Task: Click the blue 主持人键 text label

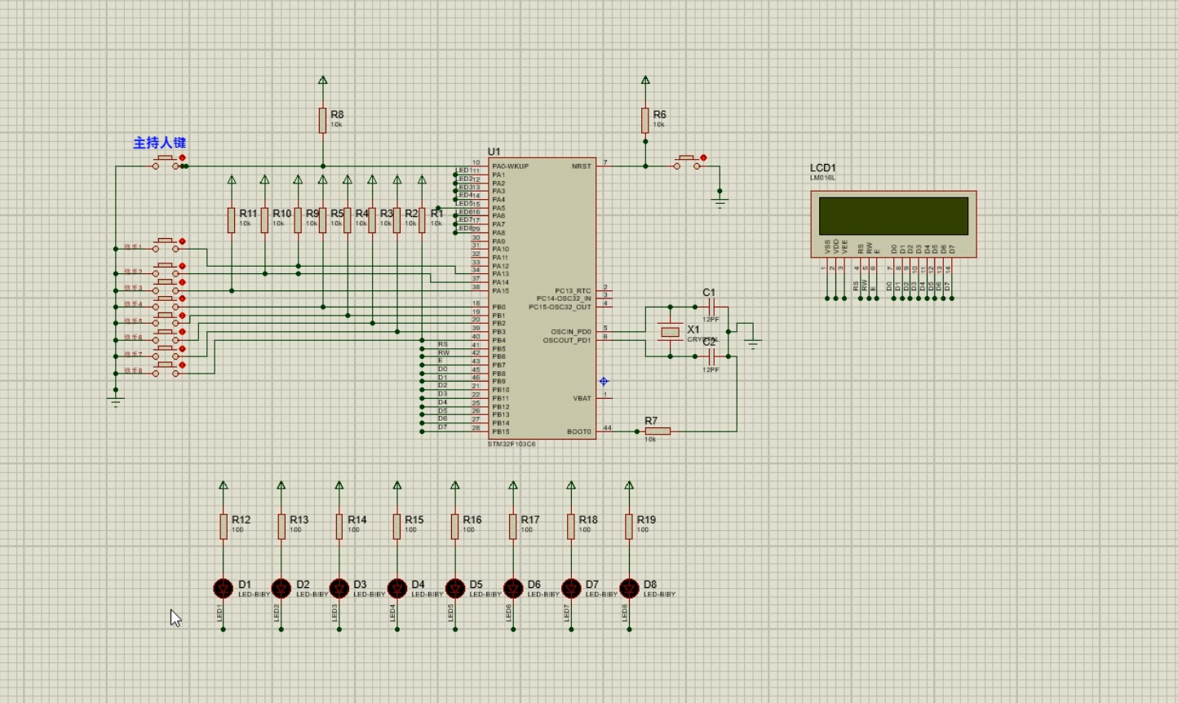Action: click(160, 143)
